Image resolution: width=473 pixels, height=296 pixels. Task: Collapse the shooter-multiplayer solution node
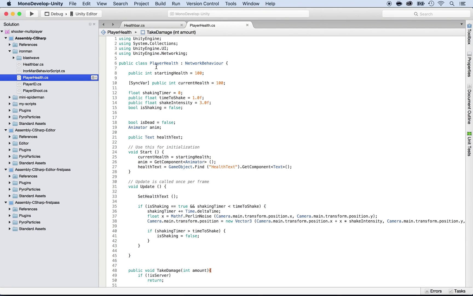2,32
